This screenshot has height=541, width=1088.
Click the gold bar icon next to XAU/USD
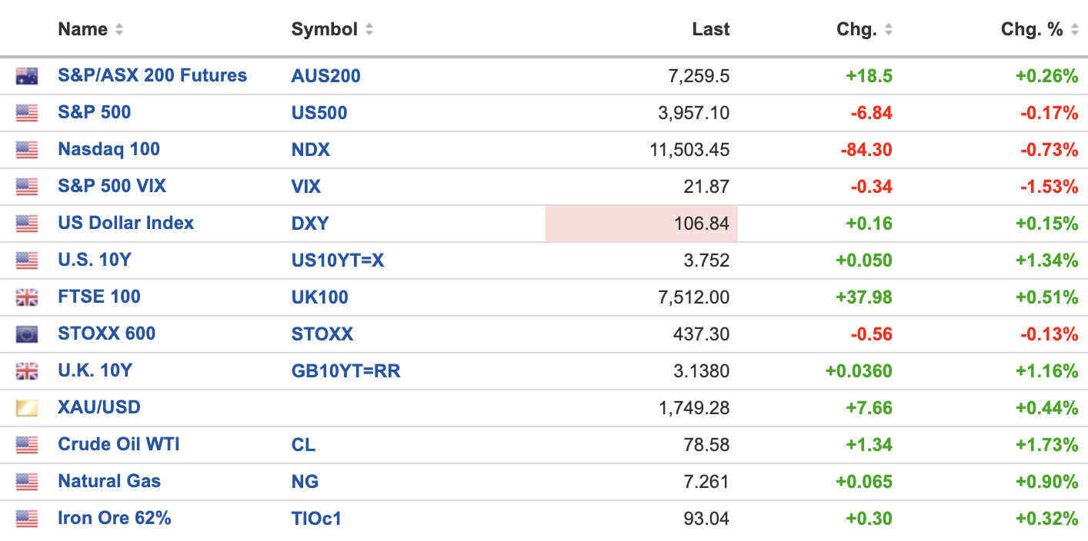coord(27,408)
